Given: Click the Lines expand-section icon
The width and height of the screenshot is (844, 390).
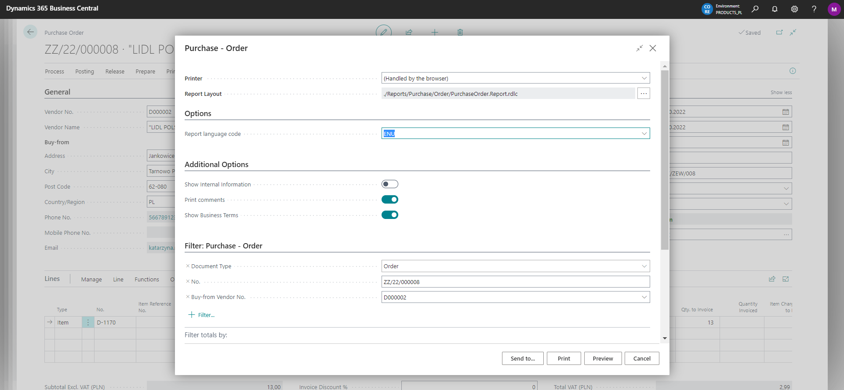Looking at the screenshot, I should pos(786,279).
